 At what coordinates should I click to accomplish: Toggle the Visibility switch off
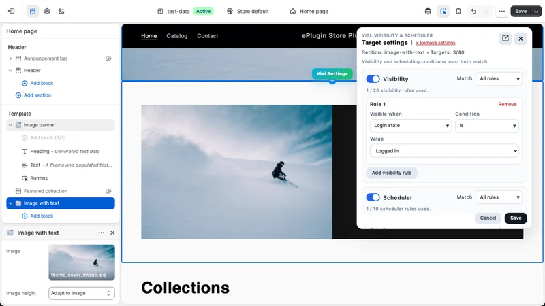(373, 79)
